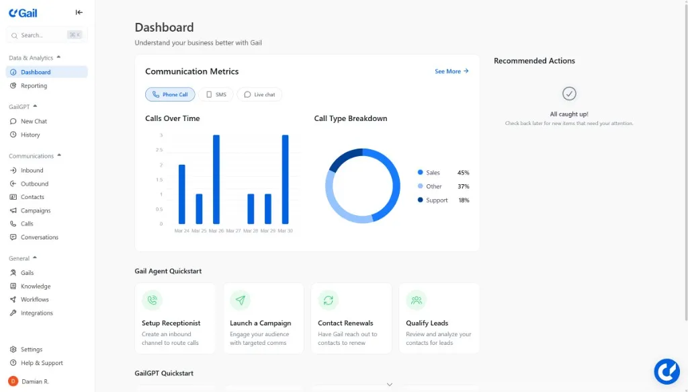Switch to the SMS tab
The width and height of the screenshot is (688, 392).
point(216,94)
